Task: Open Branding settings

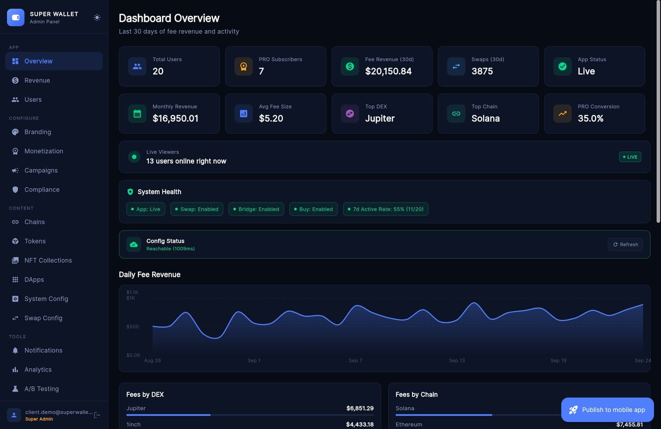Action: tap(54, 132)
